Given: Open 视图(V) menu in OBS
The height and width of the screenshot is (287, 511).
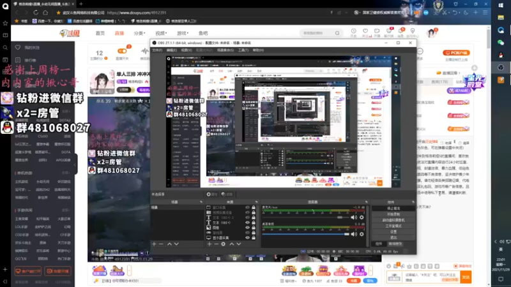Looking at the screenshot, I should click(x=187, y=50).
